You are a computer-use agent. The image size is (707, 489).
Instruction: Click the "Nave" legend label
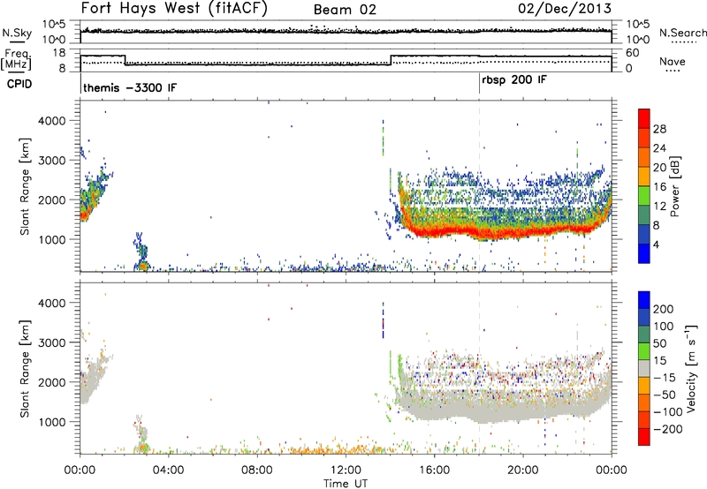(x=672, y=61)
